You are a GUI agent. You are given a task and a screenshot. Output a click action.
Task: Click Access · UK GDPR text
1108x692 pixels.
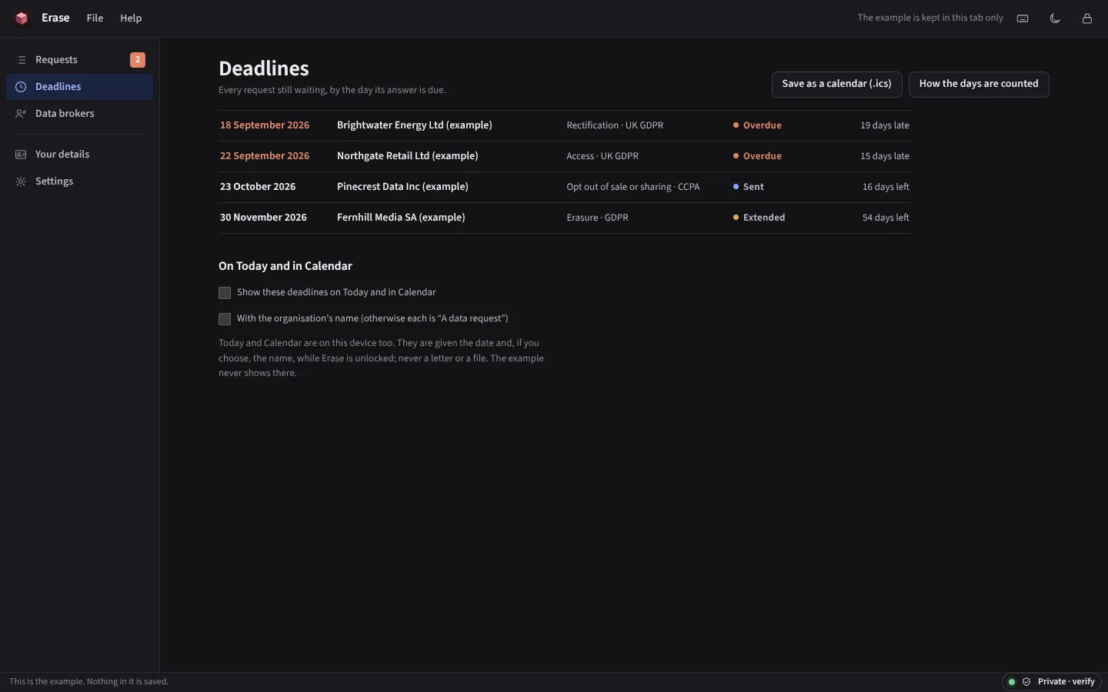tap(602, 156)
